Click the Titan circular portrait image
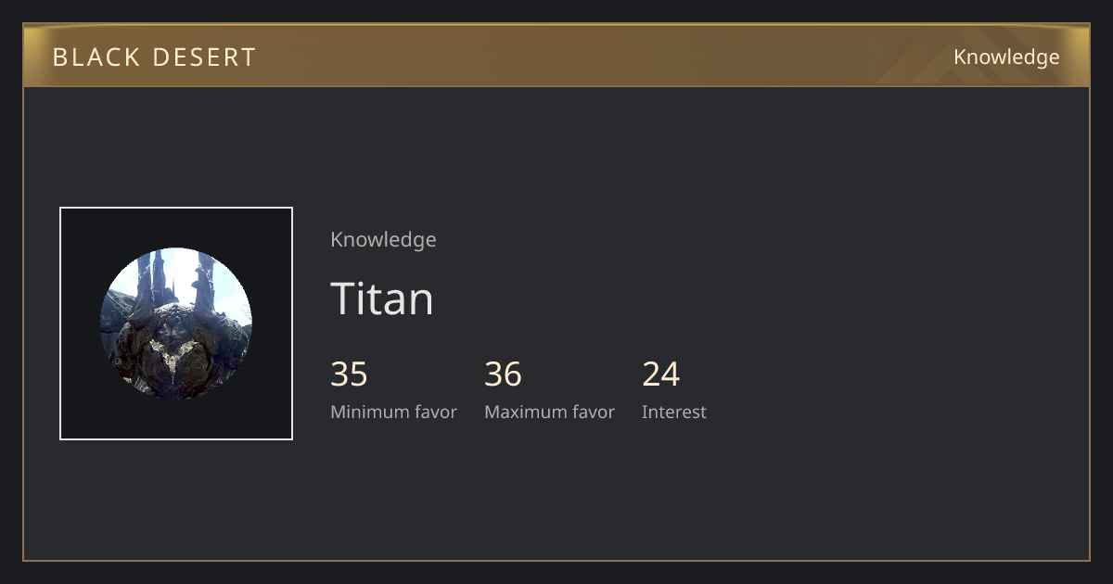This screenshot has height=584, width=1113. tap(176, 324)
